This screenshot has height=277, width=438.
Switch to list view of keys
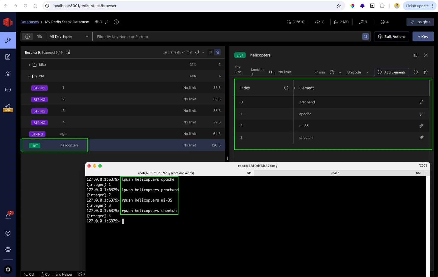[211, 52]
